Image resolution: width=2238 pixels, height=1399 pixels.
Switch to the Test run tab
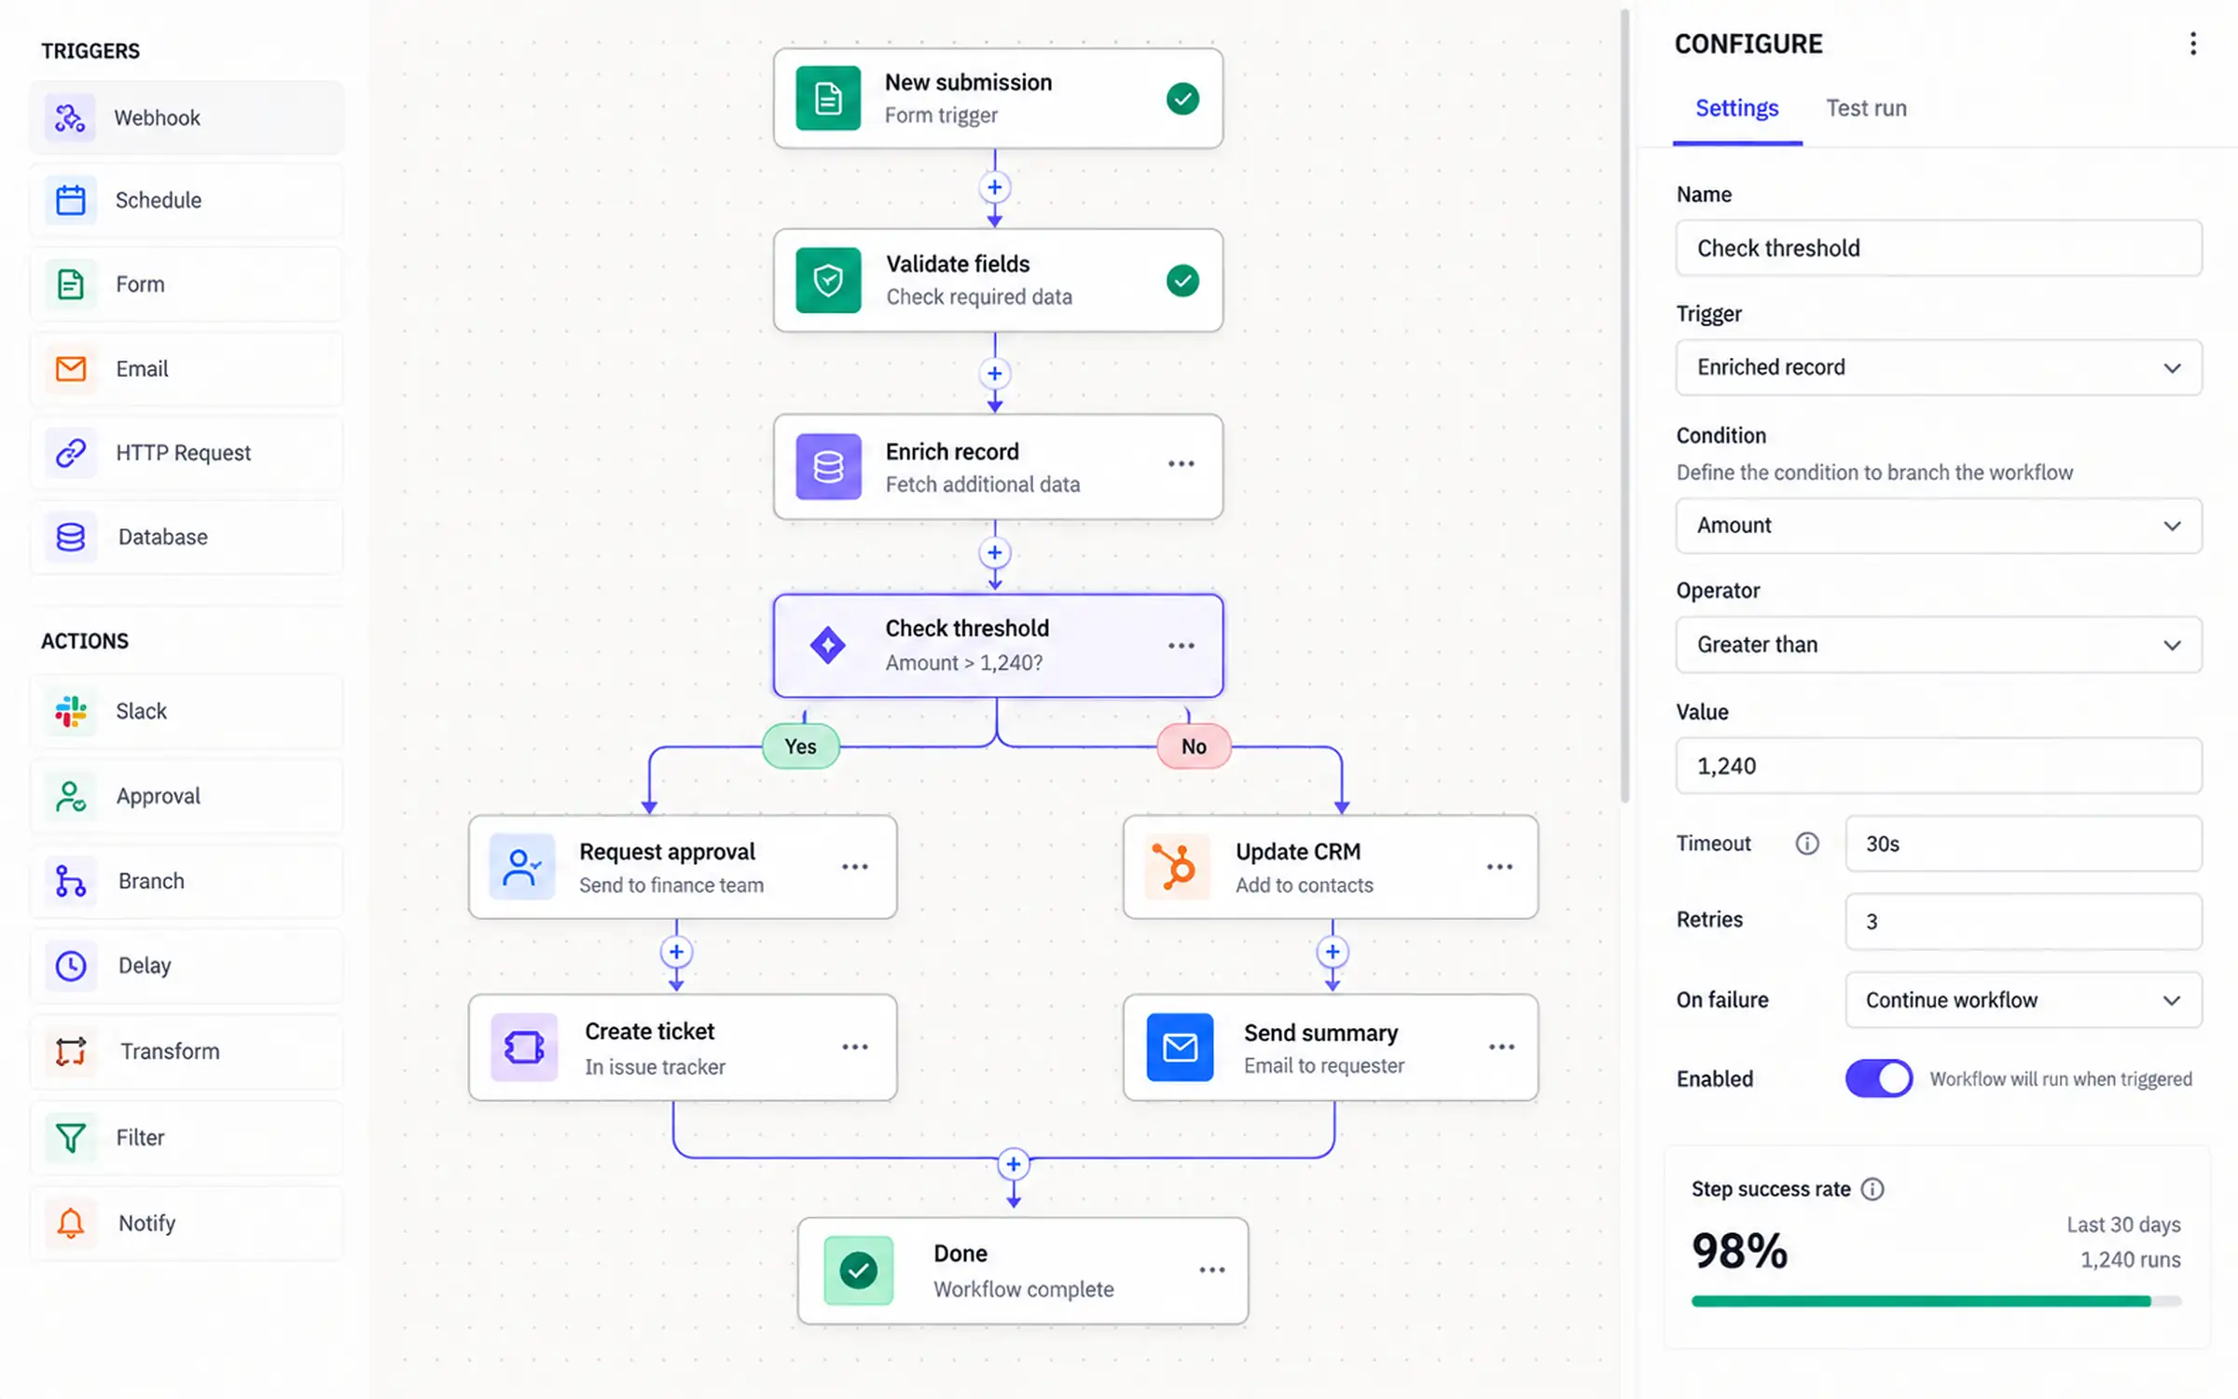1866,108
